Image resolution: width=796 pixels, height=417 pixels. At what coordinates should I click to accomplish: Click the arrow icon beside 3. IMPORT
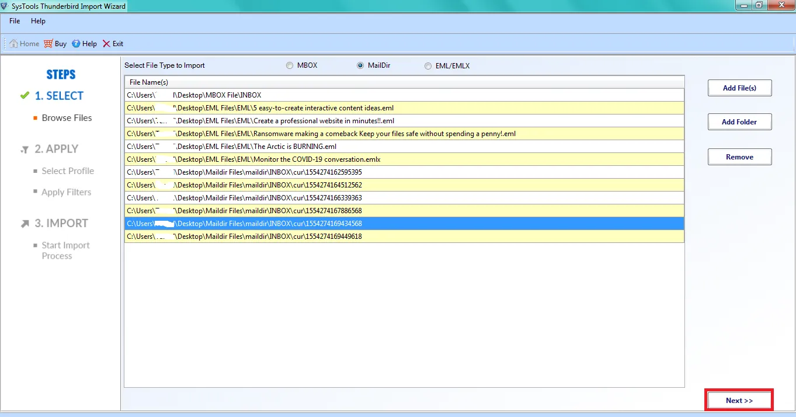point(25,224)
